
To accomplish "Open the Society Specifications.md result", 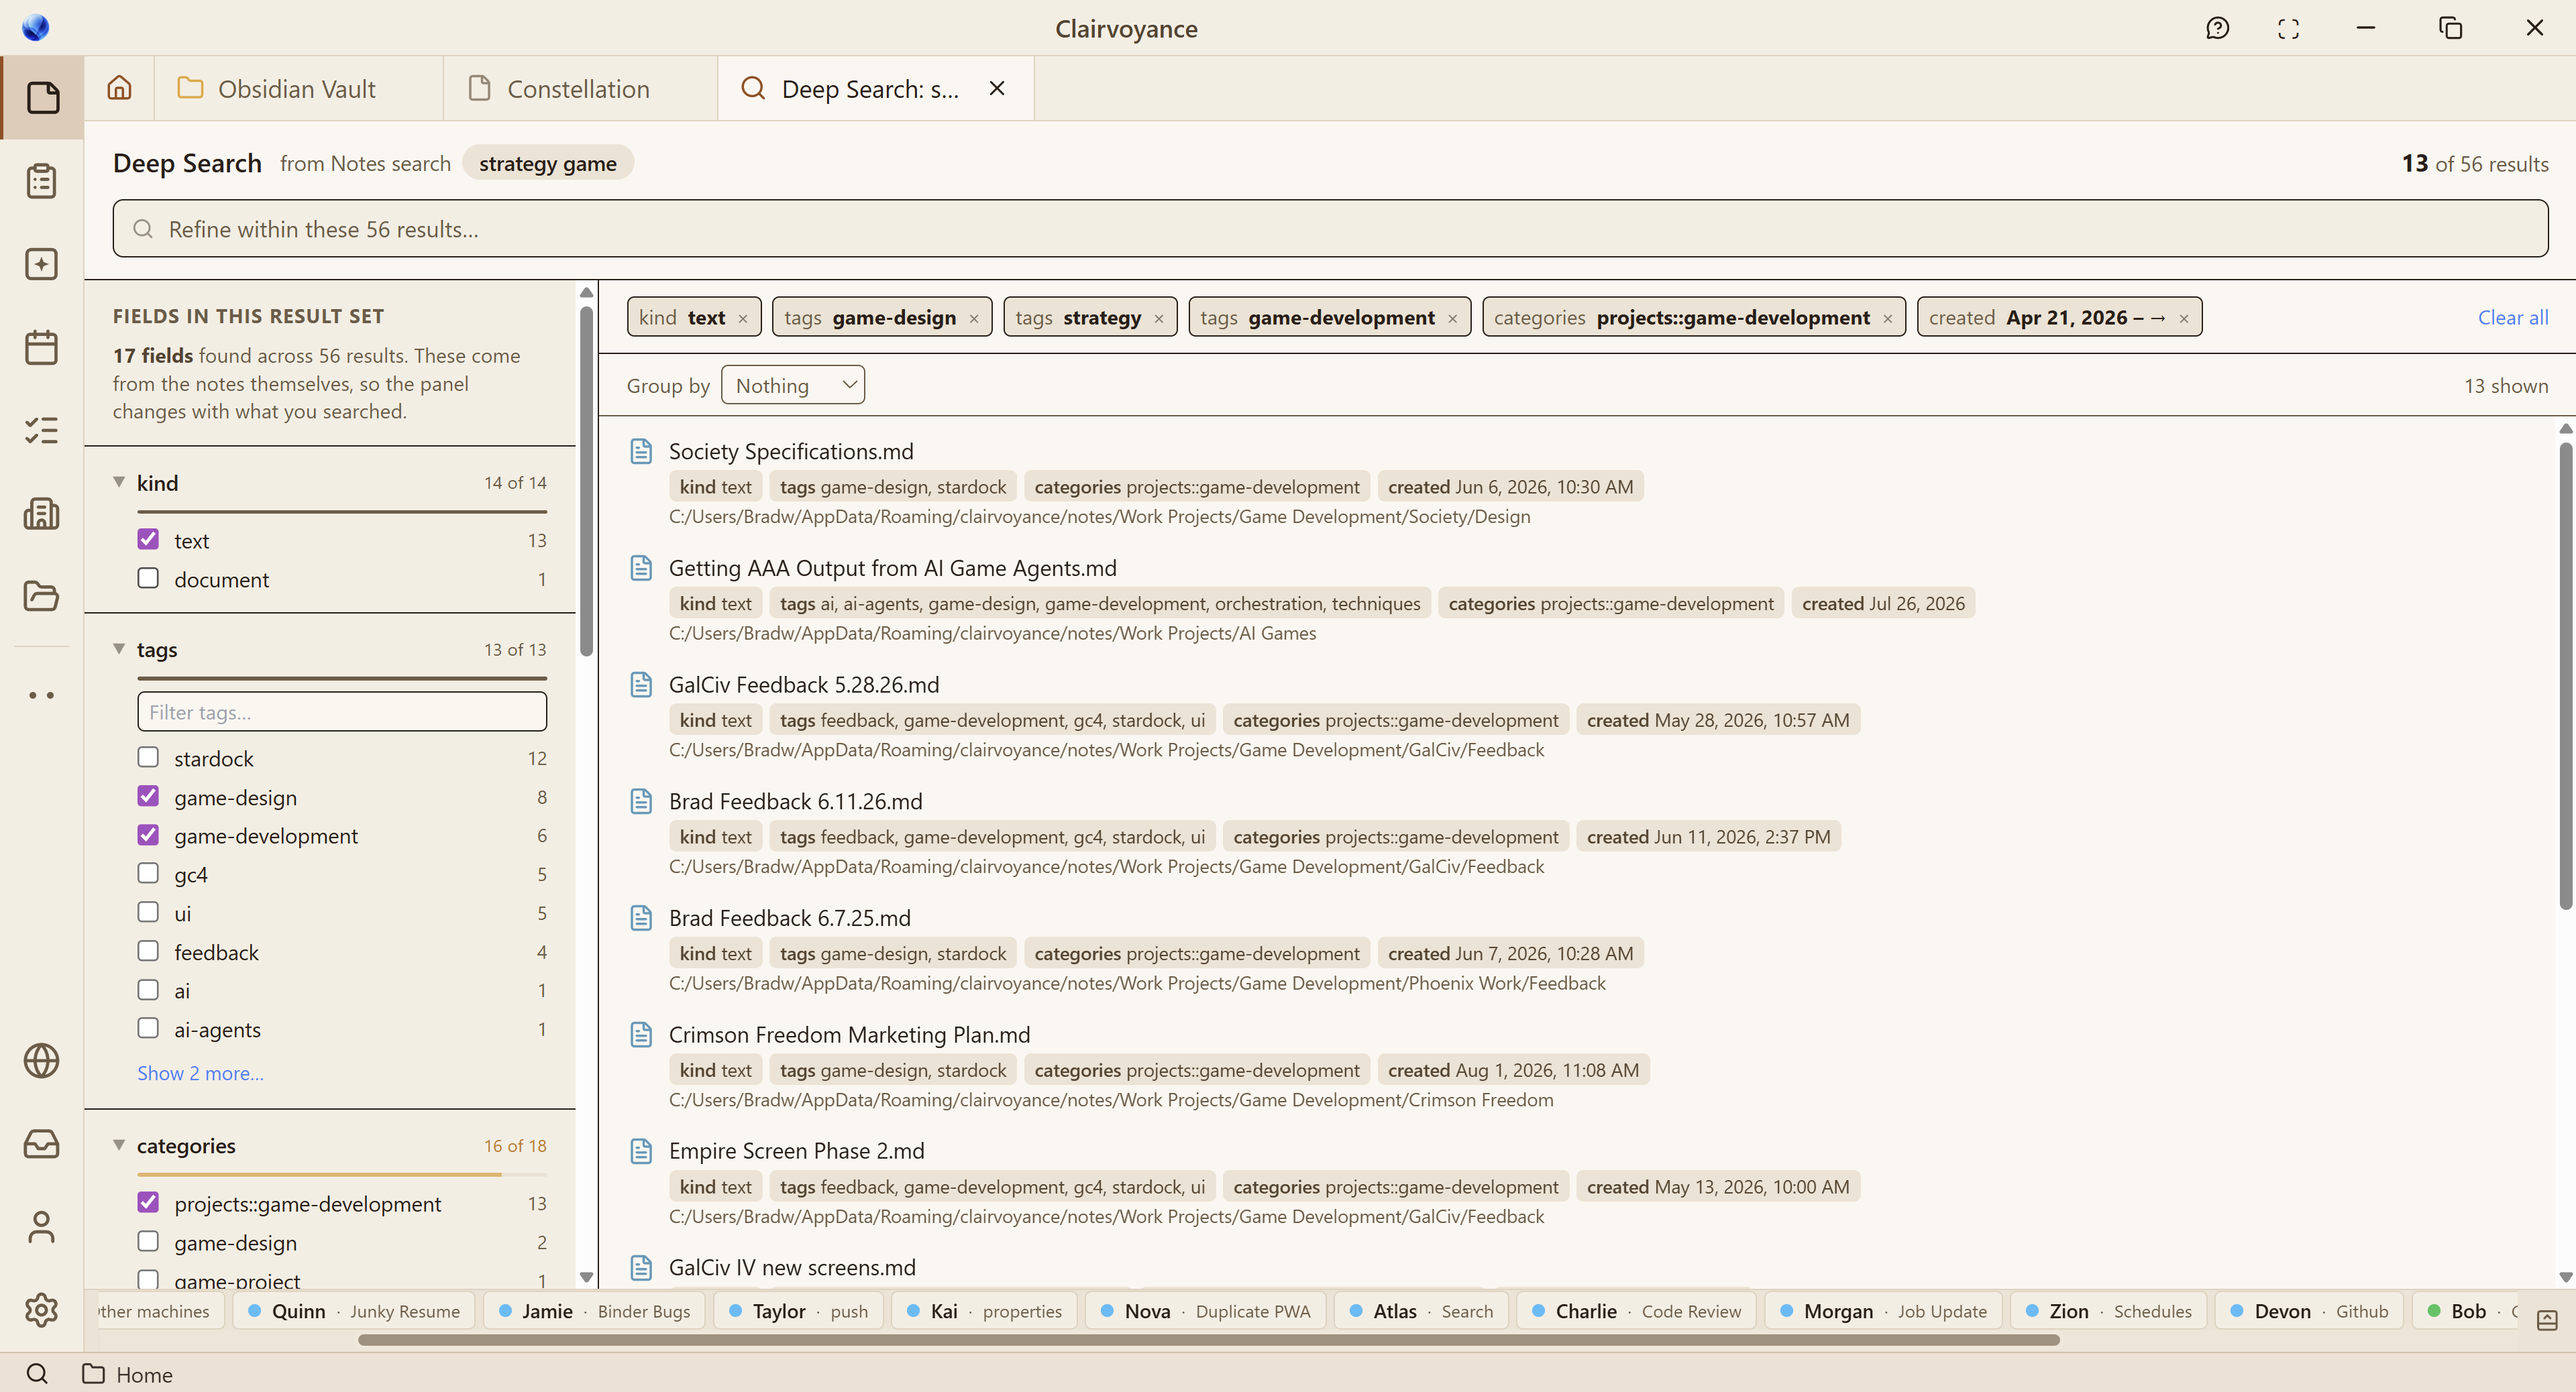I will coord(791,451).
